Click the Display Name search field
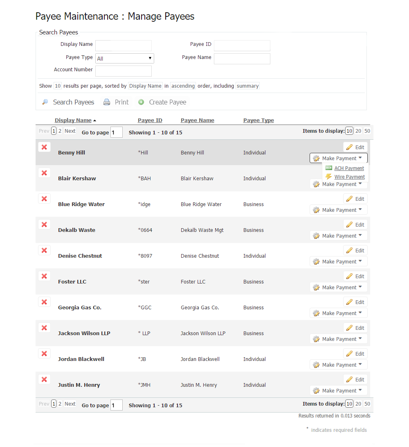 tap(124, 45)
